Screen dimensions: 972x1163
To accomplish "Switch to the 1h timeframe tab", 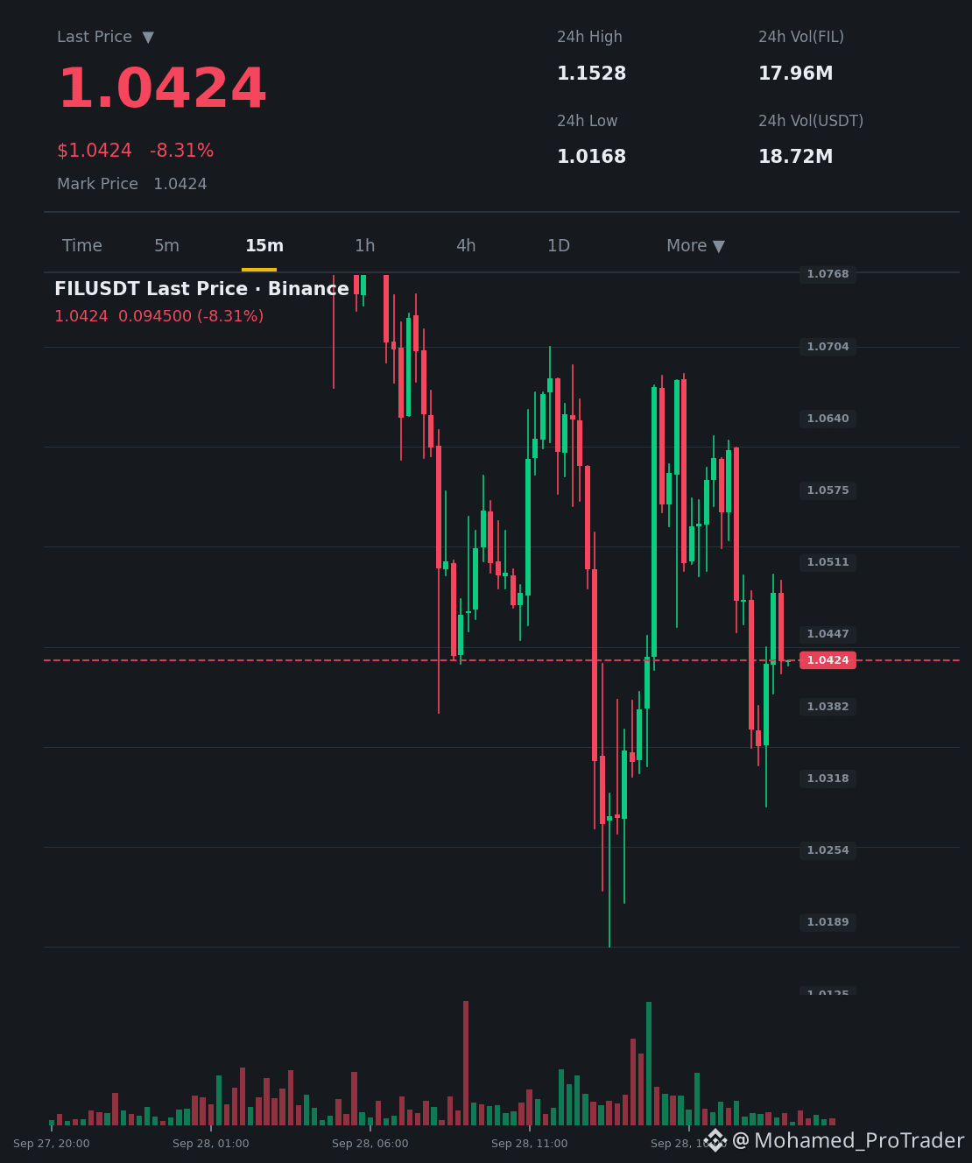I will coord(365,246).
